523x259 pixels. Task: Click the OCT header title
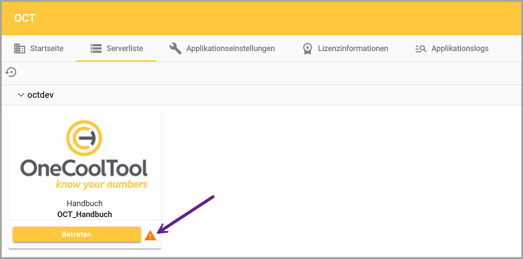click(24, 18)
